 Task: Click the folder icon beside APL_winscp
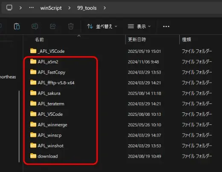[x=33, y=135]
